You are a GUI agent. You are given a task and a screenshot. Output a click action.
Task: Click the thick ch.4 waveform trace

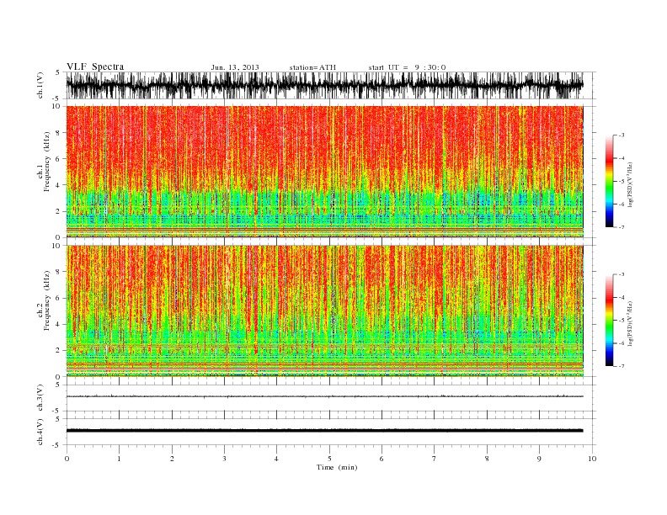[x=324, y=431]
